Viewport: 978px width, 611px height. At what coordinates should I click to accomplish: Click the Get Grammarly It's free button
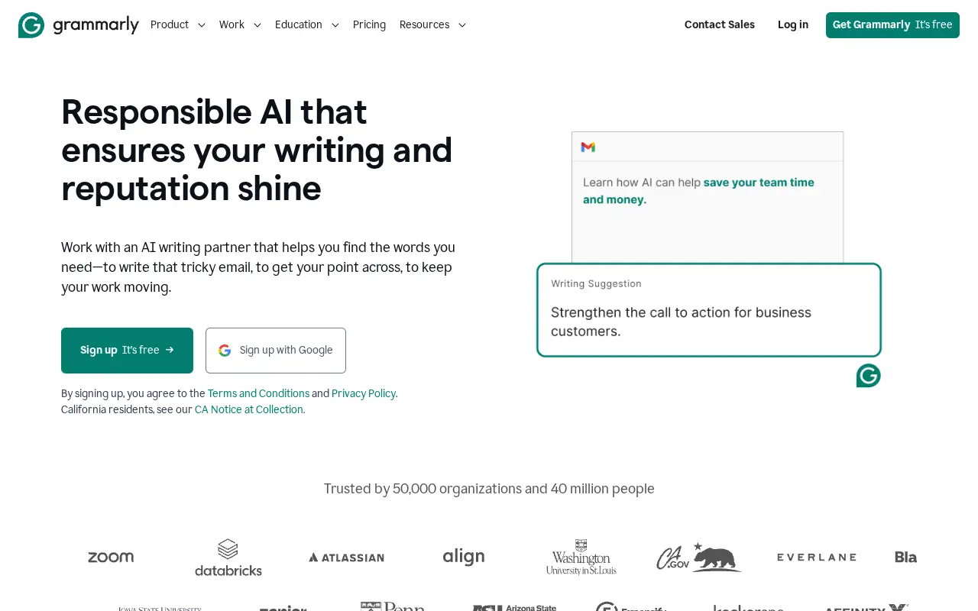[x=892, y=25]
